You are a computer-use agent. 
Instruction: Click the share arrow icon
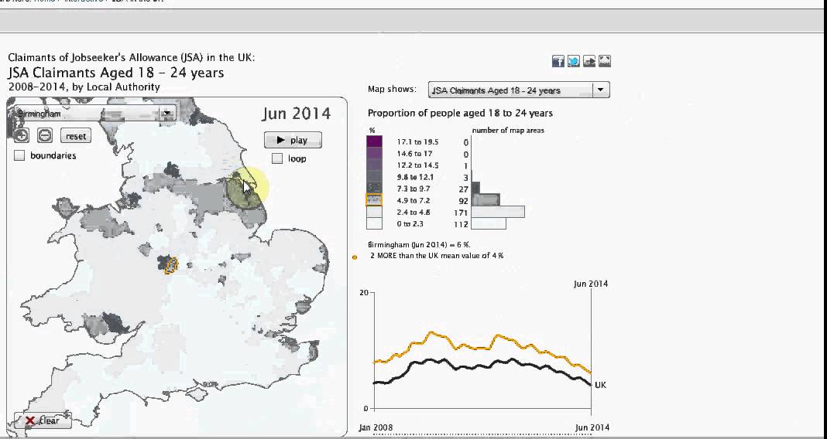[589, 61]
